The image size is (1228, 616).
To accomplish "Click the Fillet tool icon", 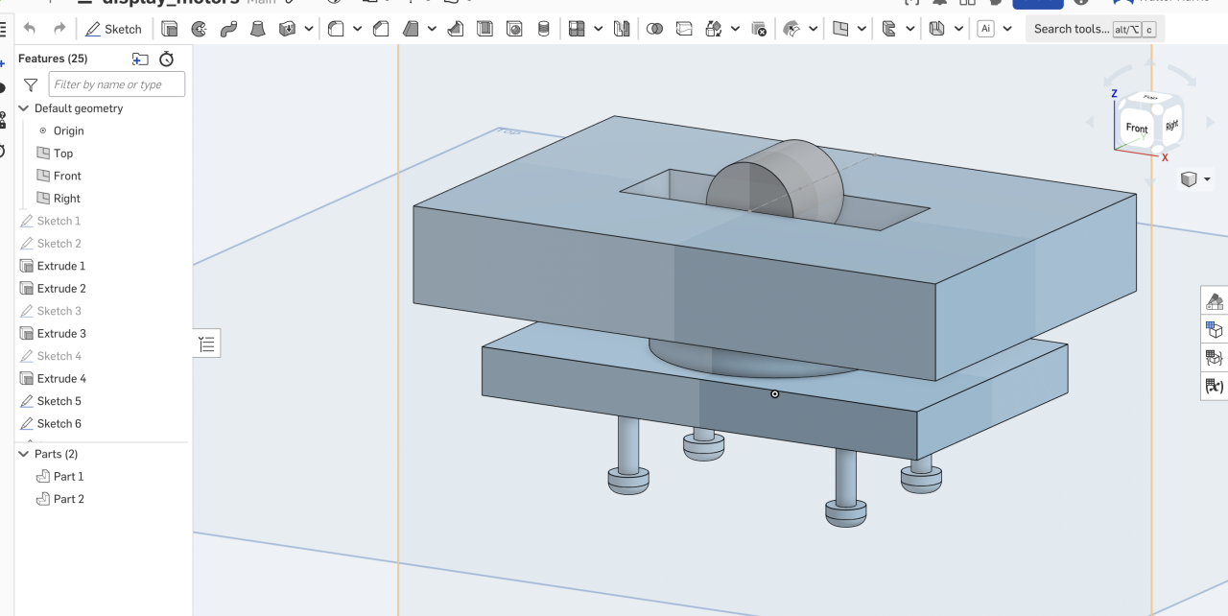I will 336,29.
